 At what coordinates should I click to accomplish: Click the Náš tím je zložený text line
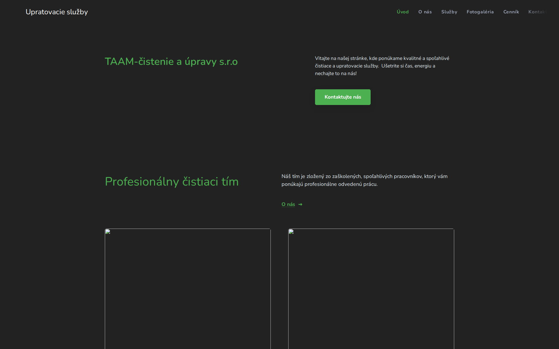[364, 176]
